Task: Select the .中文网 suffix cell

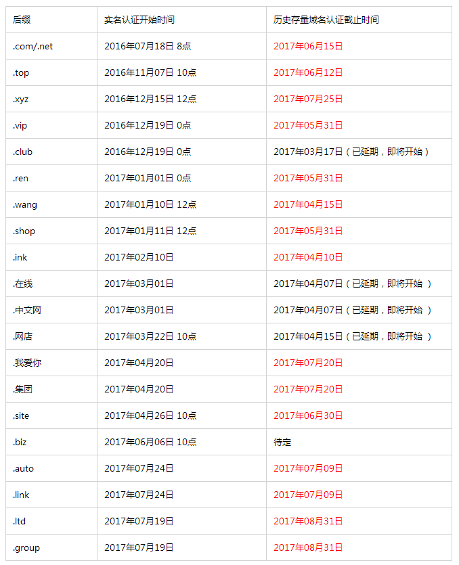Action: (x=27, y=310)
